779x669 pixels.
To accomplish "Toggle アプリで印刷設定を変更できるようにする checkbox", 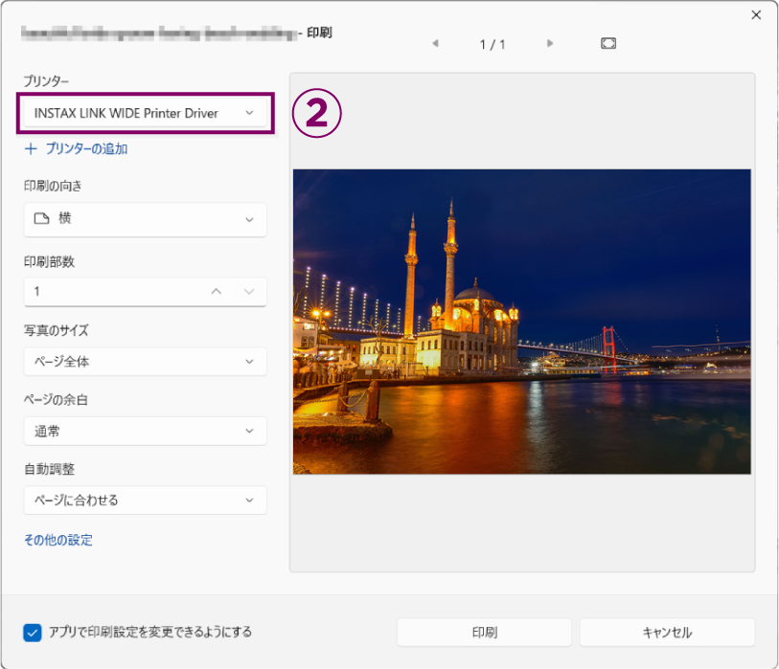I will [x=33, y=633].
